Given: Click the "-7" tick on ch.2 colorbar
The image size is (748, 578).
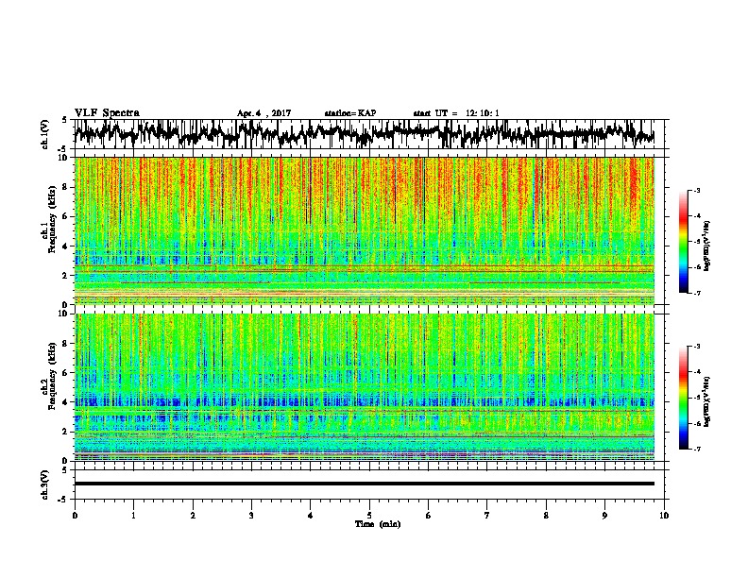Looking at the screenshot, I should click(x=696, y=450).
